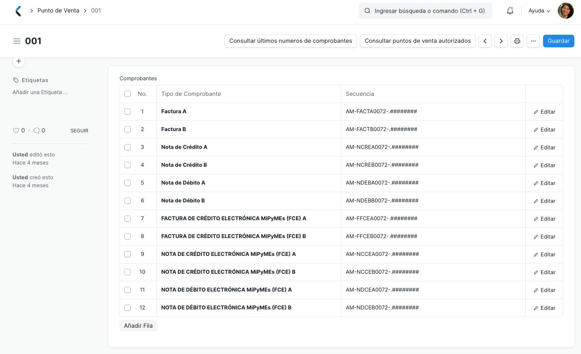
Task: Edit Factura de Crédito FCE B row
Action: 544,237
